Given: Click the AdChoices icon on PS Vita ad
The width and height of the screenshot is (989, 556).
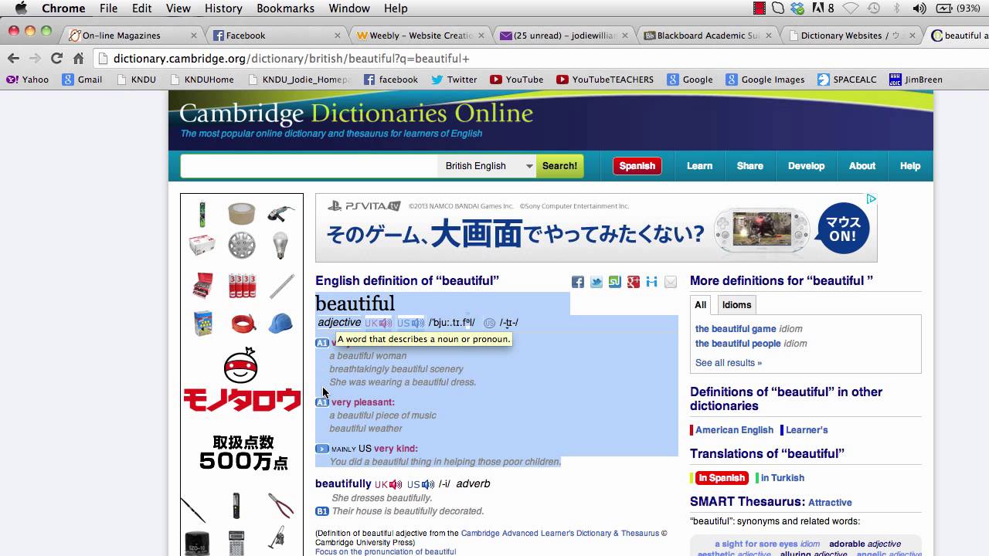Looking at the screenshot, I should (871, 199).
